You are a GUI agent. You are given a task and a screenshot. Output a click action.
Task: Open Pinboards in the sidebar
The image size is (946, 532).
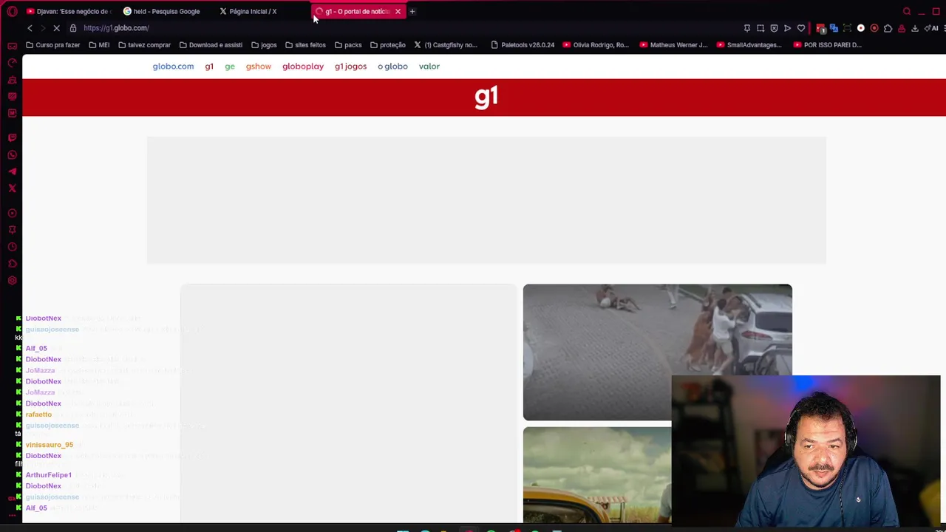[12, 230]
